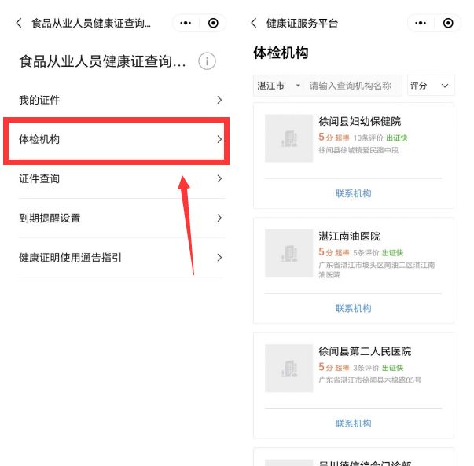Open the three-dots menu on left screen
474x466 pixels.
(186, 24)
